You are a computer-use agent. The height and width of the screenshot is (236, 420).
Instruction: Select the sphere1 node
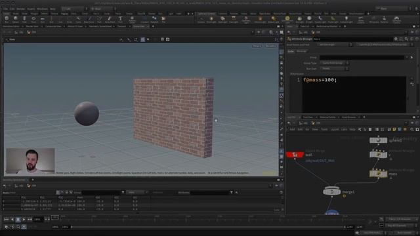coord(378,140)
